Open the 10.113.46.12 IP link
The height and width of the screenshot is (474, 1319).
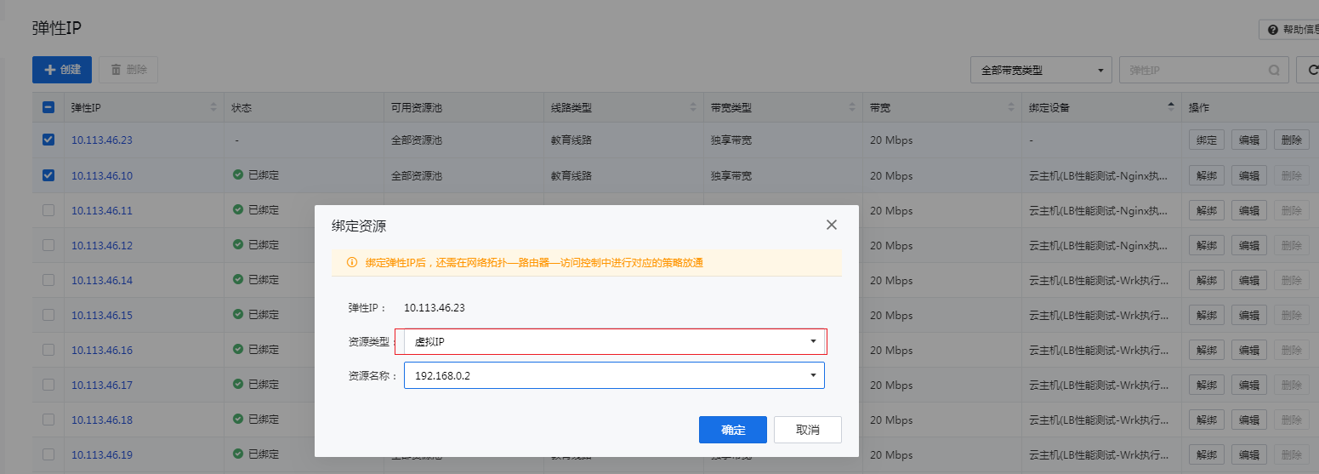[102, 245]
